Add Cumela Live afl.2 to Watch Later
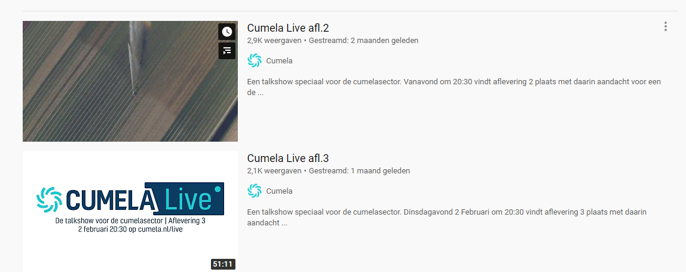This screenshot has height=272, width=686. coord(226,32)
